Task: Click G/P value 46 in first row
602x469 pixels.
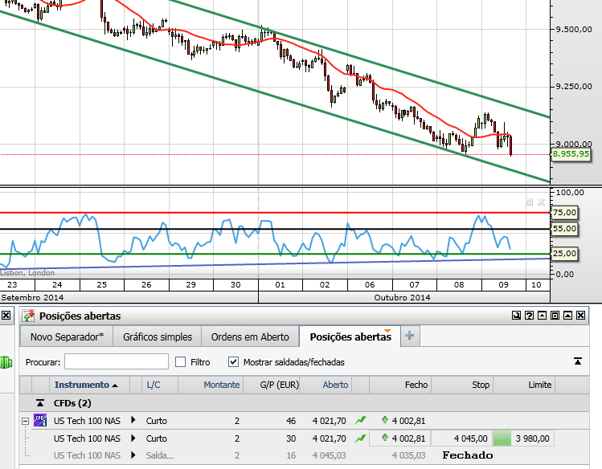Action: tap(291, 421)
